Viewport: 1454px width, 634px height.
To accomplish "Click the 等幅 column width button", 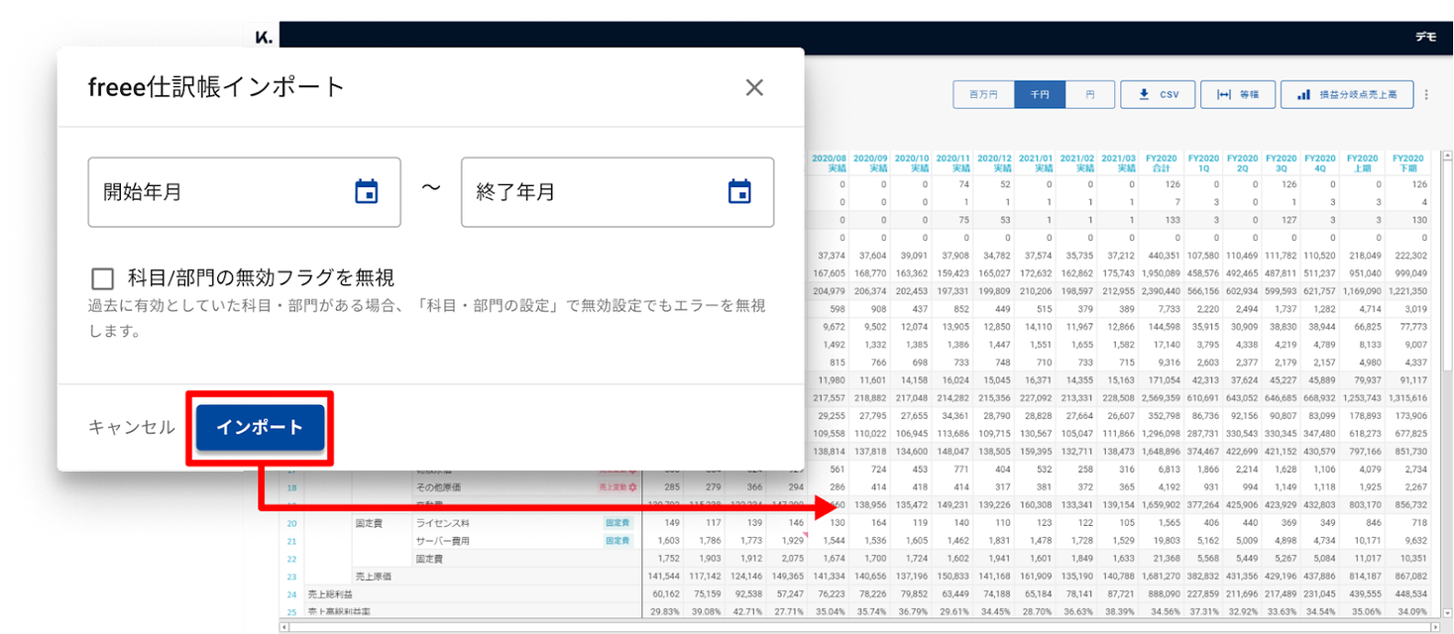I will (1237, 94).
